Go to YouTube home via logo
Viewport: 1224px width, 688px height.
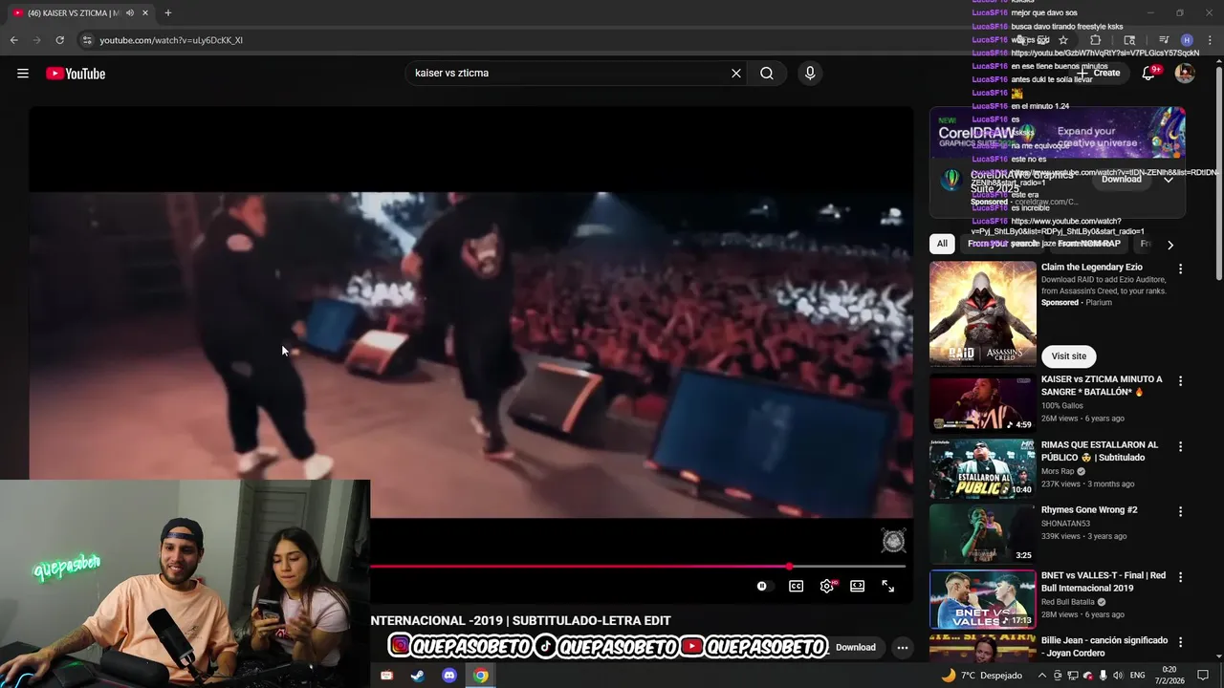76,74
